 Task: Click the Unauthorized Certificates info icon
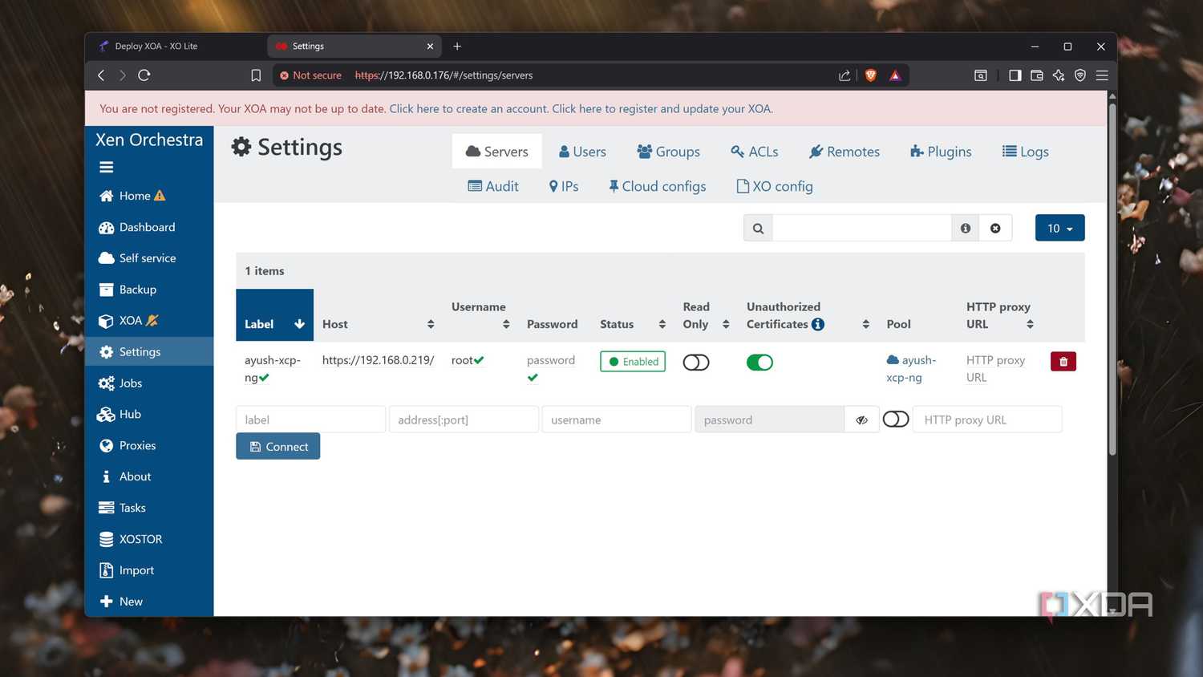click(x=818, y=324)
